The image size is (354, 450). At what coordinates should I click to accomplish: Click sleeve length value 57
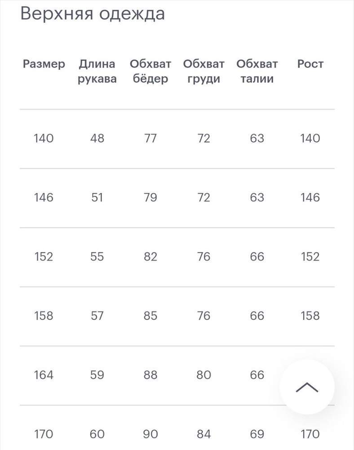97,316
